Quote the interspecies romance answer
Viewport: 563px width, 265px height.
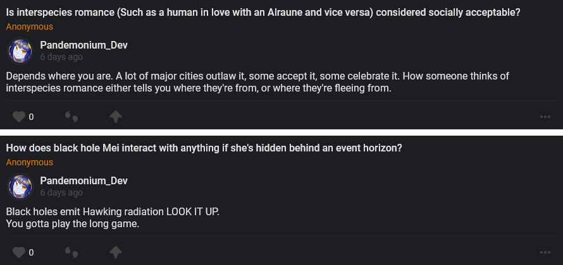[71, 117]
